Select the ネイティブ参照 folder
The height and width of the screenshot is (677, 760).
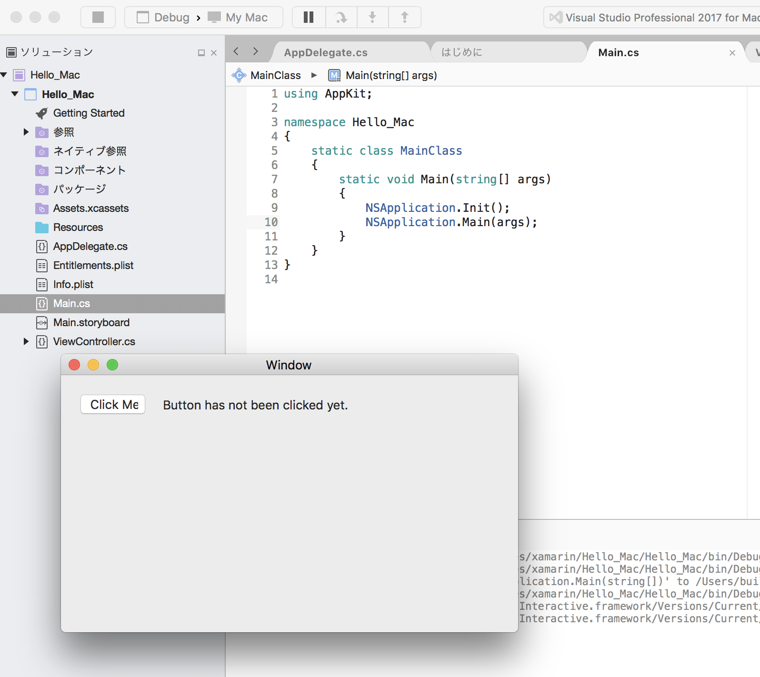click(x=81, y=151)
